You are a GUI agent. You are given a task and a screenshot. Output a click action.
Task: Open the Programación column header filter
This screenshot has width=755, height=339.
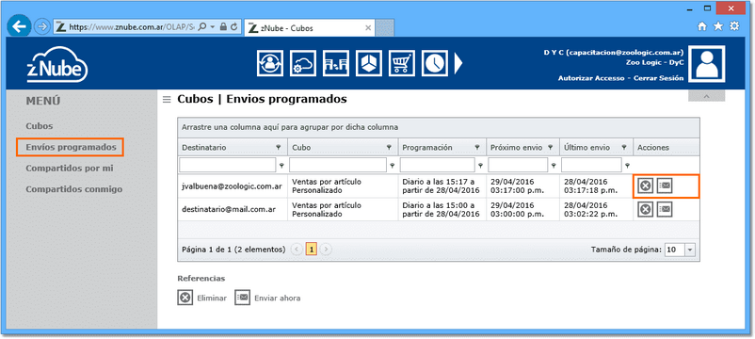tap(477, 147)
